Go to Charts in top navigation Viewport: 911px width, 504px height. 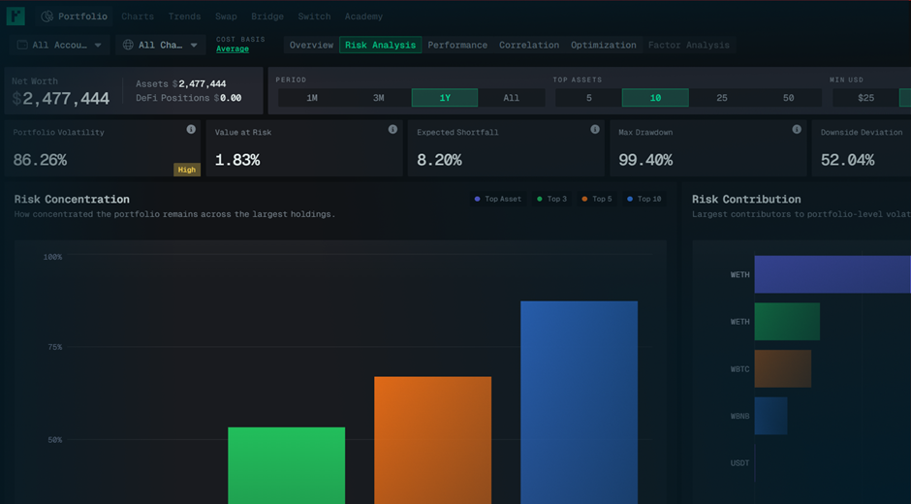click(138, 16)
